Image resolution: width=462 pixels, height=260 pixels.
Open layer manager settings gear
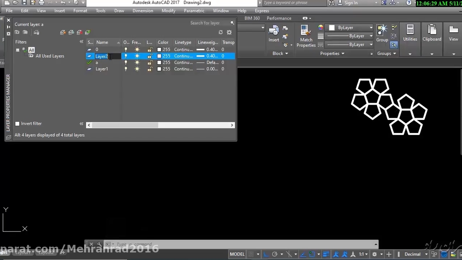click(x=229, y=32)
